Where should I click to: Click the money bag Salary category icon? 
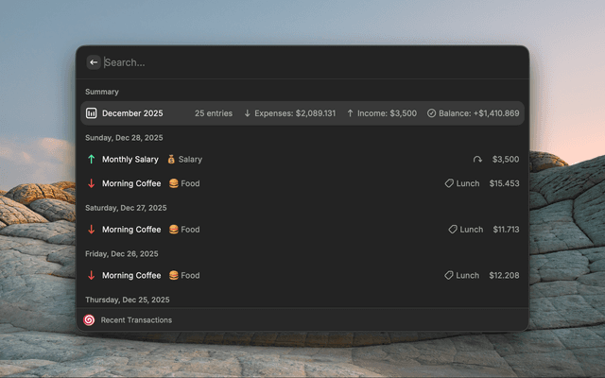[171, 160]
